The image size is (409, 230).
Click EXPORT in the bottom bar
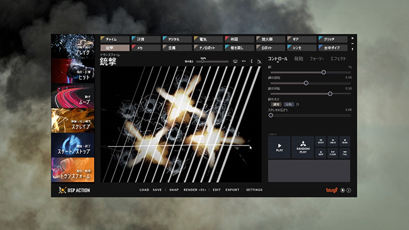click(x=232, y=190)
